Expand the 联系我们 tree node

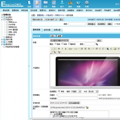coord(2,44)
